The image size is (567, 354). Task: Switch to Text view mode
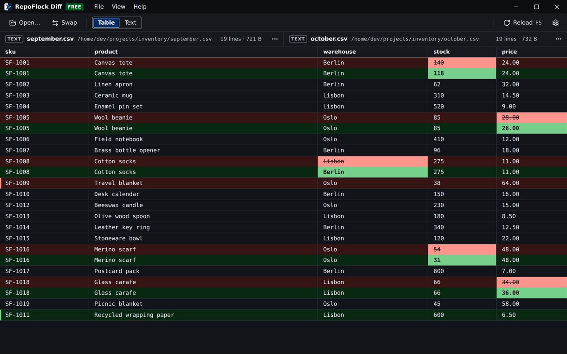130,22
